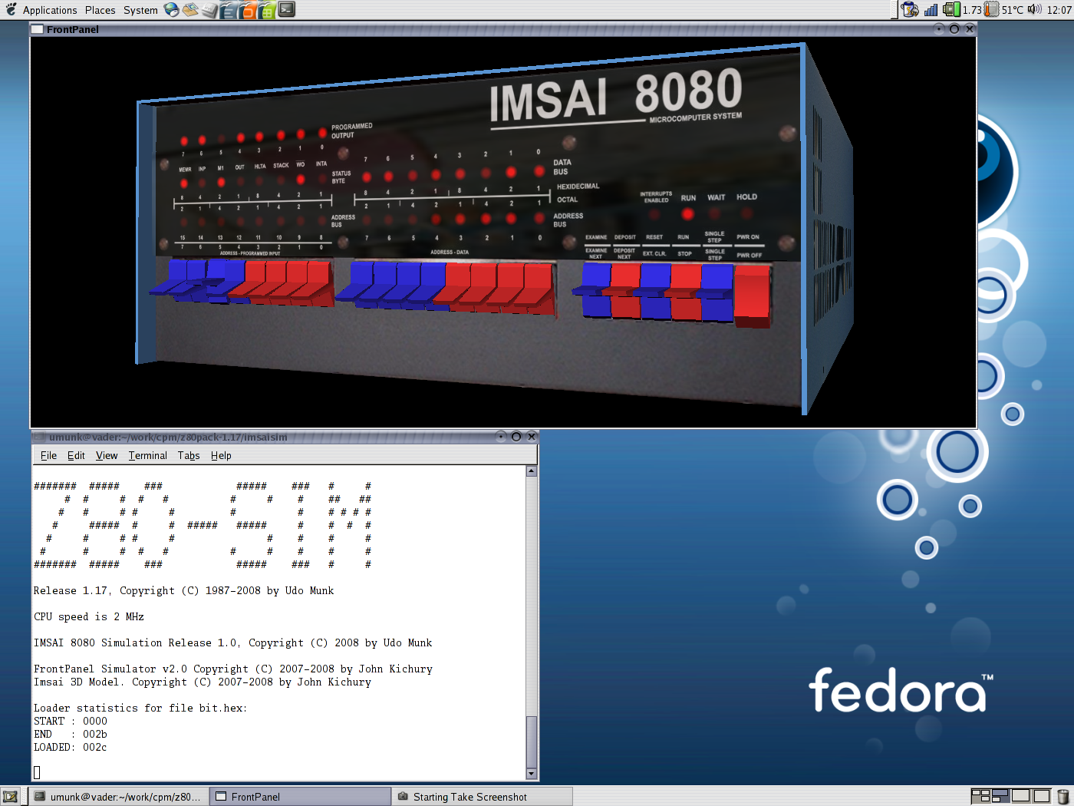Open OpenOffice Writer from the top panel
Screen dimensions: 1074x806
click(228, 10)
